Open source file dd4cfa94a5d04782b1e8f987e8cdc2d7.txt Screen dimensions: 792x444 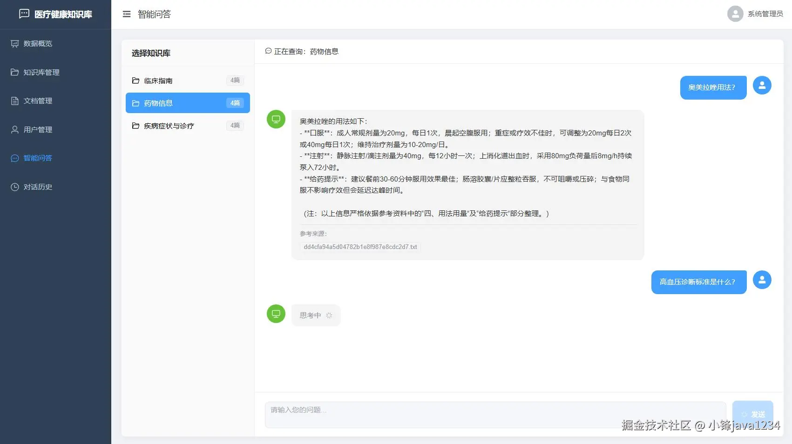click(x=360, y=247)
